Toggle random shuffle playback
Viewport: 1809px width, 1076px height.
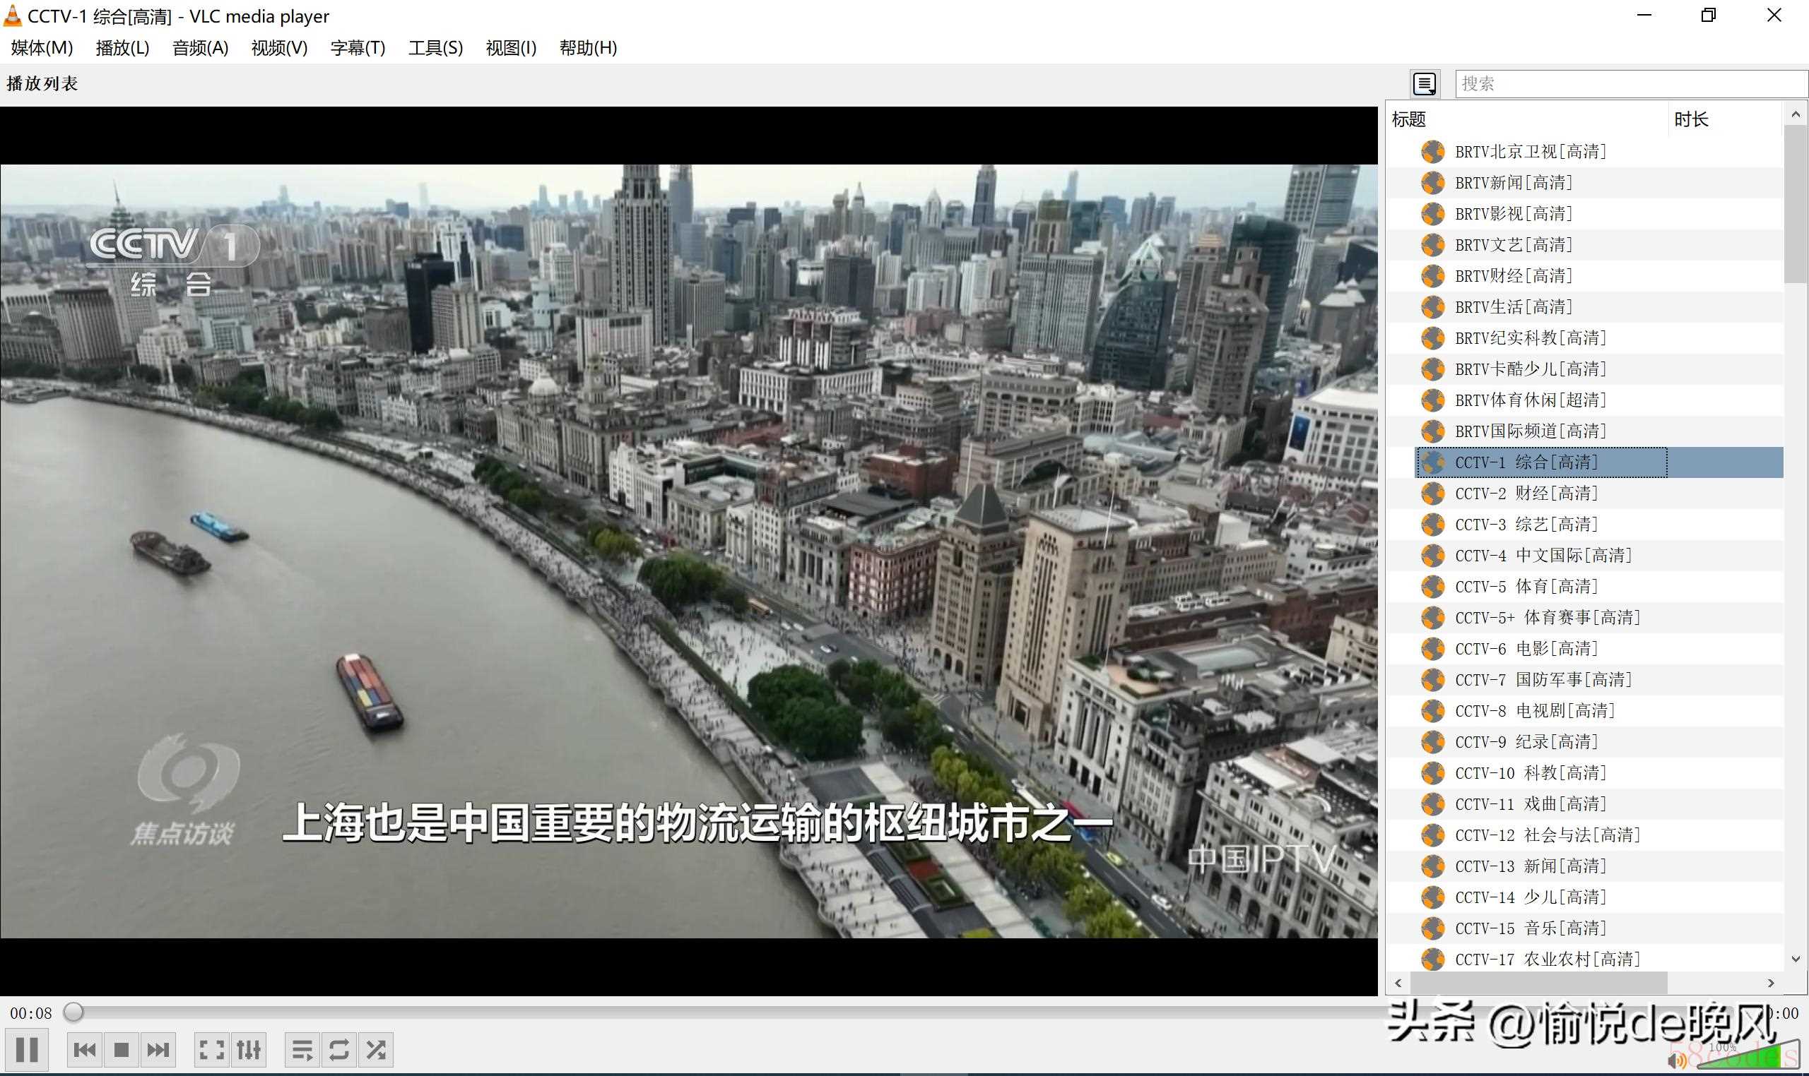click(376, 1049)
